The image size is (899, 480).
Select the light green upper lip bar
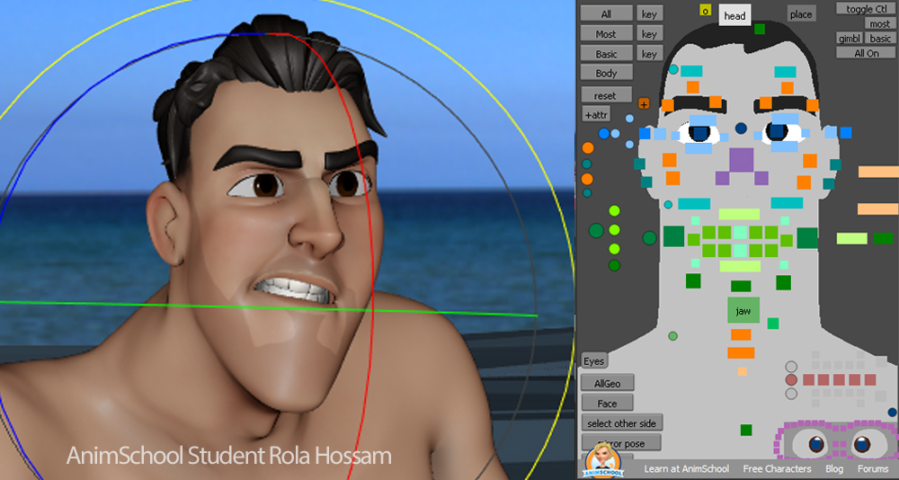[739, 214]
